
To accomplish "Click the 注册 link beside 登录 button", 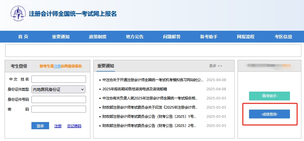I will click(58, 126).
